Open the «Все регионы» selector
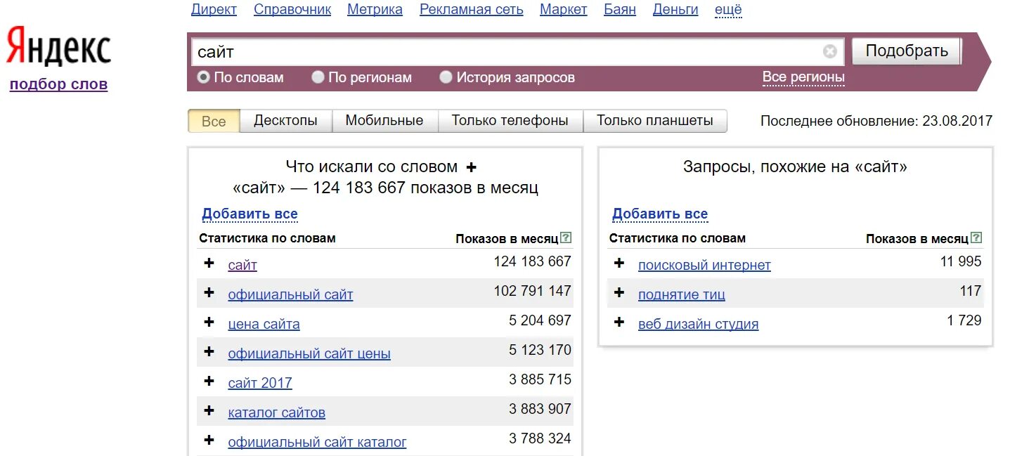 [803, 77]
